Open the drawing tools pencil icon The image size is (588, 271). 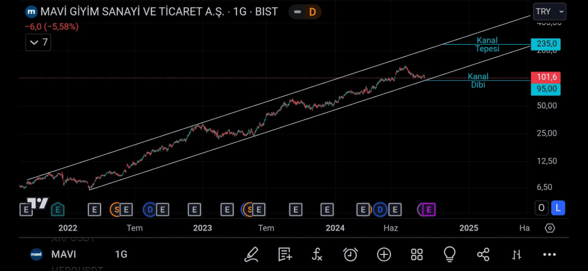[251, 254]
